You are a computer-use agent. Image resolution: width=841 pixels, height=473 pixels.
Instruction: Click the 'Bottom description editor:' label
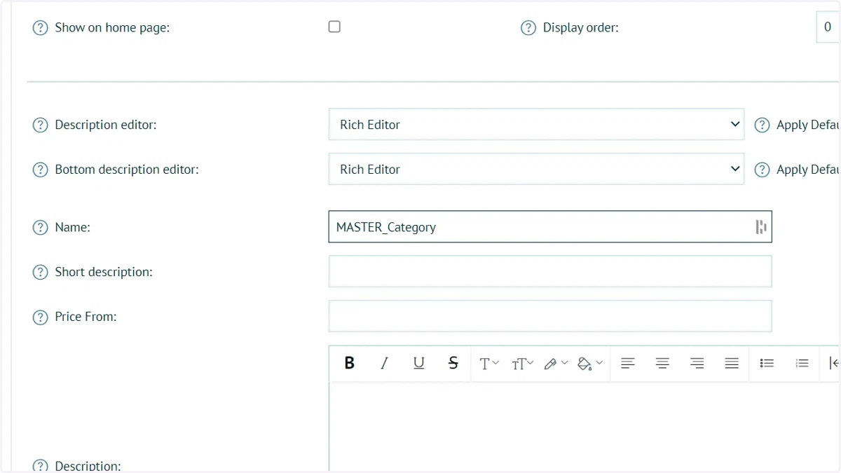(x=127, y=170)
